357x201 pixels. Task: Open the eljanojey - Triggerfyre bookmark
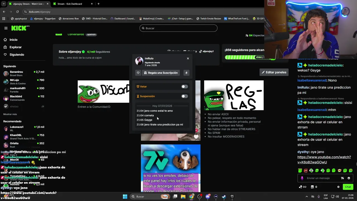coord(42,19)
